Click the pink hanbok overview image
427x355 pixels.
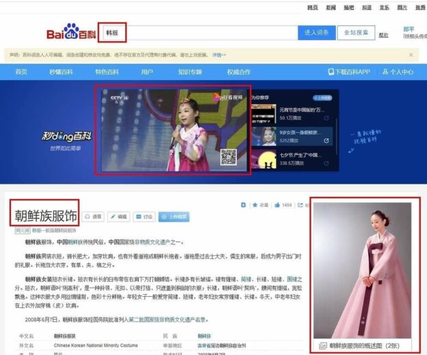point(363,271)
